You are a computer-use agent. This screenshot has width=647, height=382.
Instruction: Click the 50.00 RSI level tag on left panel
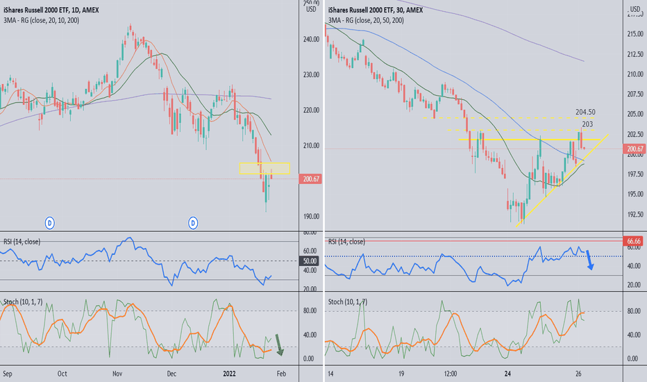pyautogui.click(x=310, y=260)
